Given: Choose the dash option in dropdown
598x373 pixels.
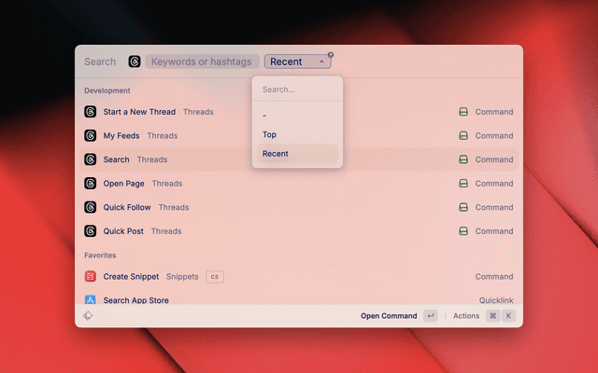Looking at the screenshot, I should pos(265,115).
